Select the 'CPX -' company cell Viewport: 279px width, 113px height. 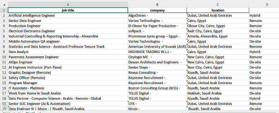(x=157, y=104)
